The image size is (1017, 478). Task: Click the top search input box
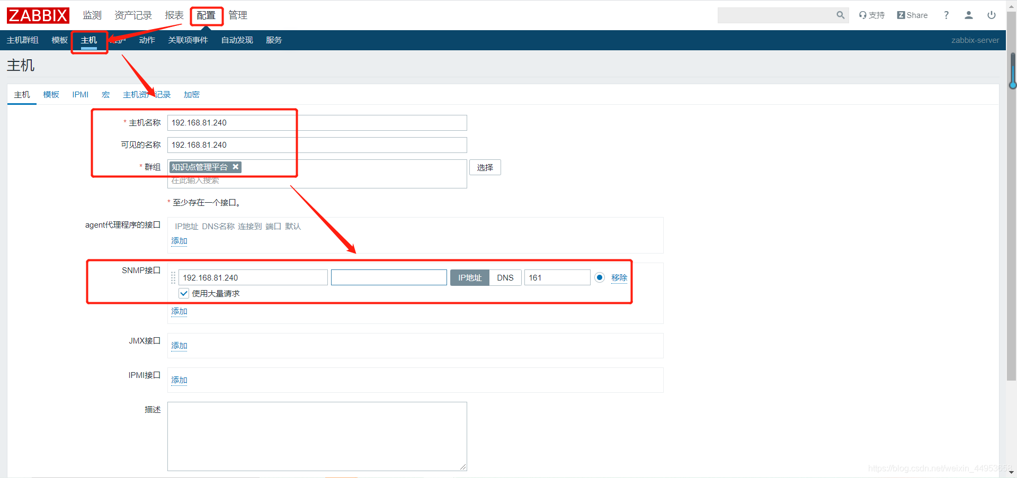pyautogui.click(x=777, y=15)
